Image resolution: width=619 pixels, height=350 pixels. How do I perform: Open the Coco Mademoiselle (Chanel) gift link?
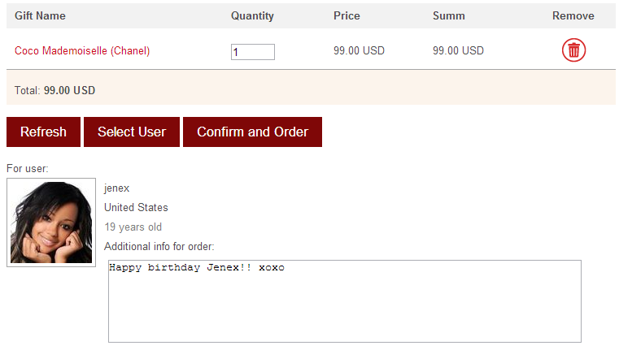(x=82, y=51)
